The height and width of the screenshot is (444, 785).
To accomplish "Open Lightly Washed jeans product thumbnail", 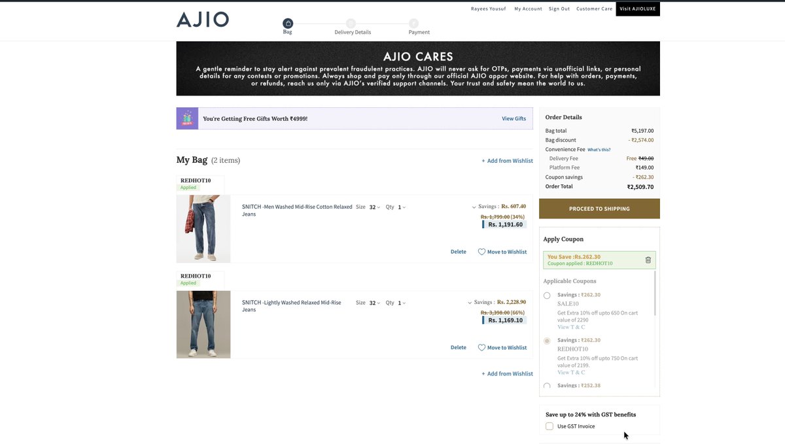I will pos(203,324).
